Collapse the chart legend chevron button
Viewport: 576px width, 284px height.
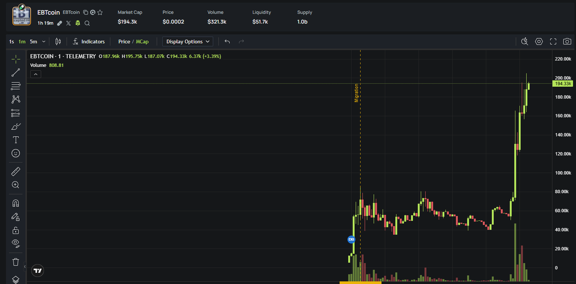[x=36, y=74]
